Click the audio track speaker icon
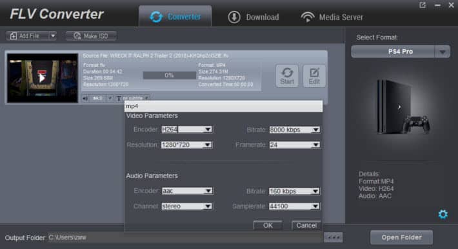Viewport: 458px width, 249px height. (x=85, y=98)
